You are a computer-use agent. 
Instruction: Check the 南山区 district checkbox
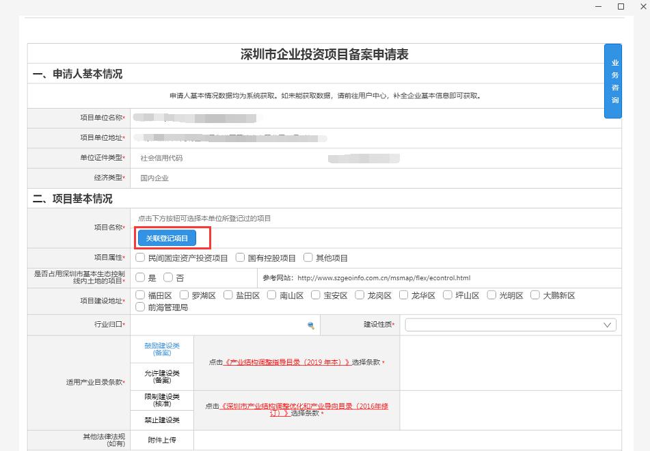272,295
